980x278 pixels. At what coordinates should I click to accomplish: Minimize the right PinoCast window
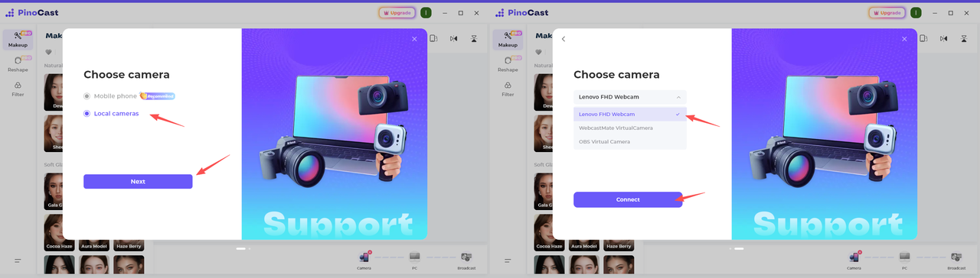[935, 12]
